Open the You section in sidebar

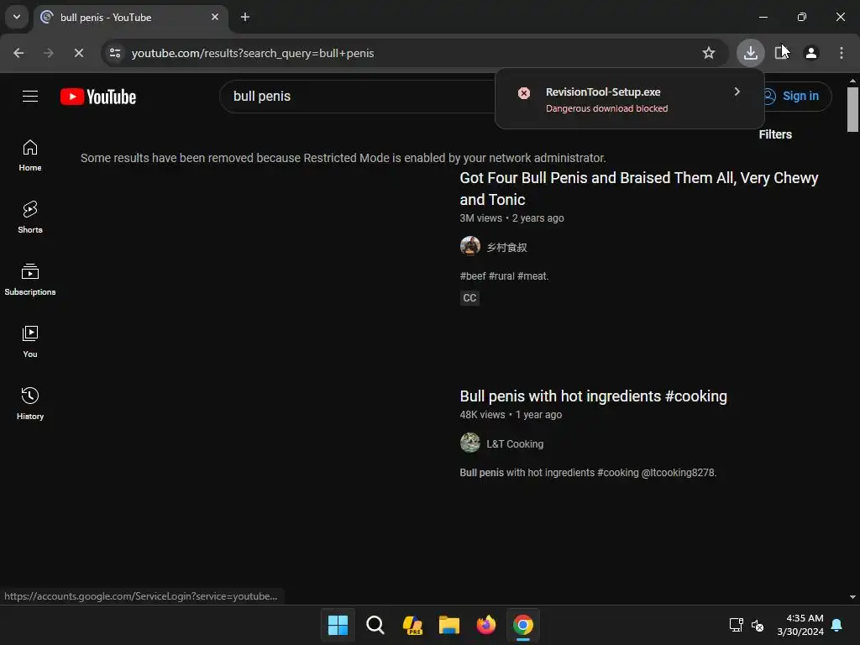[x=30, y=342]
